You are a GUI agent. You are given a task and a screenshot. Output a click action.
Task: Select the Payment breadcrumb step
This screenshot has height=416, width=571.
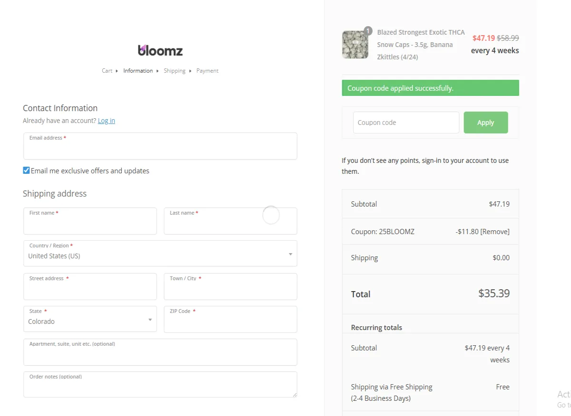click(x=207, y=70)
